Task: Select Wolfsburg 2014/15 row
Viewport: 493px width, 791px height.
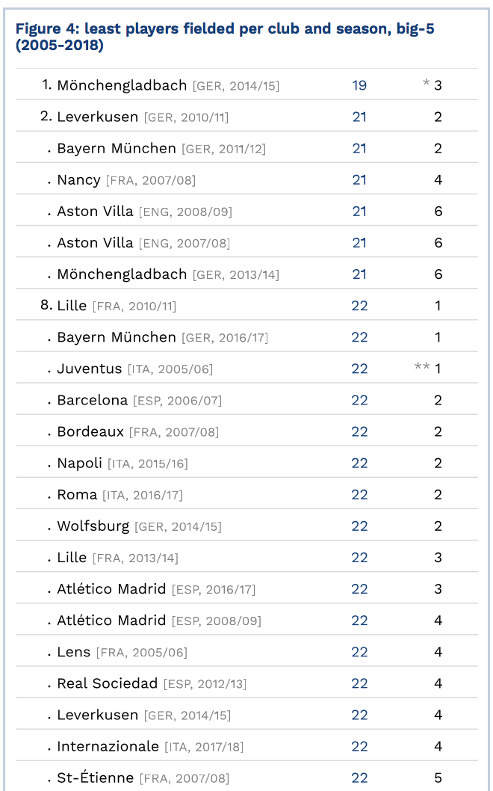Action: click(x=246, y=526)
